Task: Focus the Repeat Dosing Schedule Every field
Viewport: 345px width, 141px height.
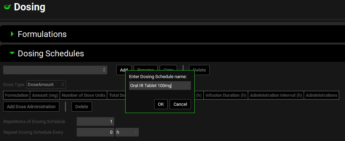Action: point(95,132)
